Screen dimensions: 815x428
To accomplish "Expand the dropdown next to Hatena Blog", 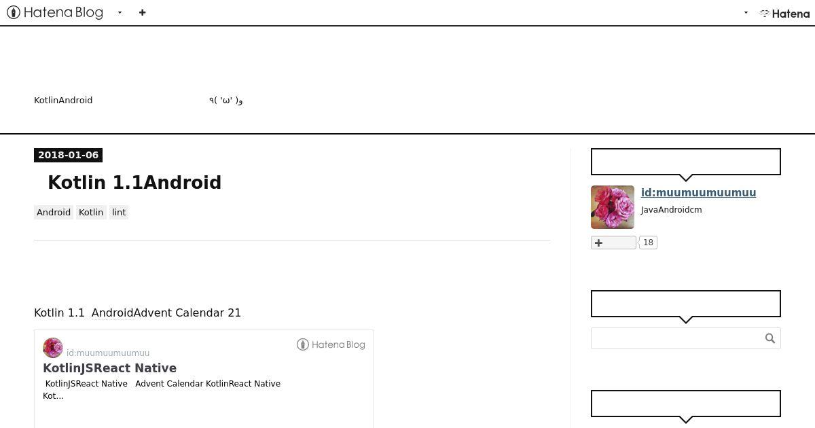I will tap(120, 12).
